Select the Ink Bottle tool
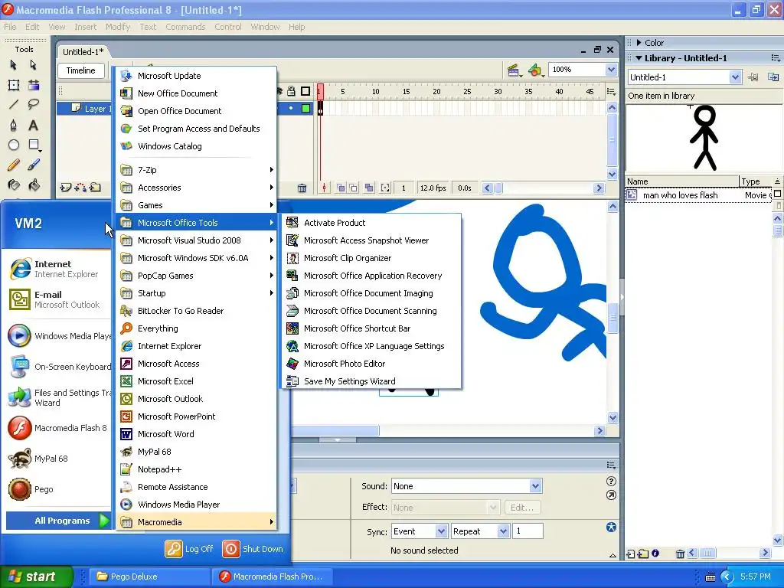The image size is (784, 588). [x=14, y=185]
